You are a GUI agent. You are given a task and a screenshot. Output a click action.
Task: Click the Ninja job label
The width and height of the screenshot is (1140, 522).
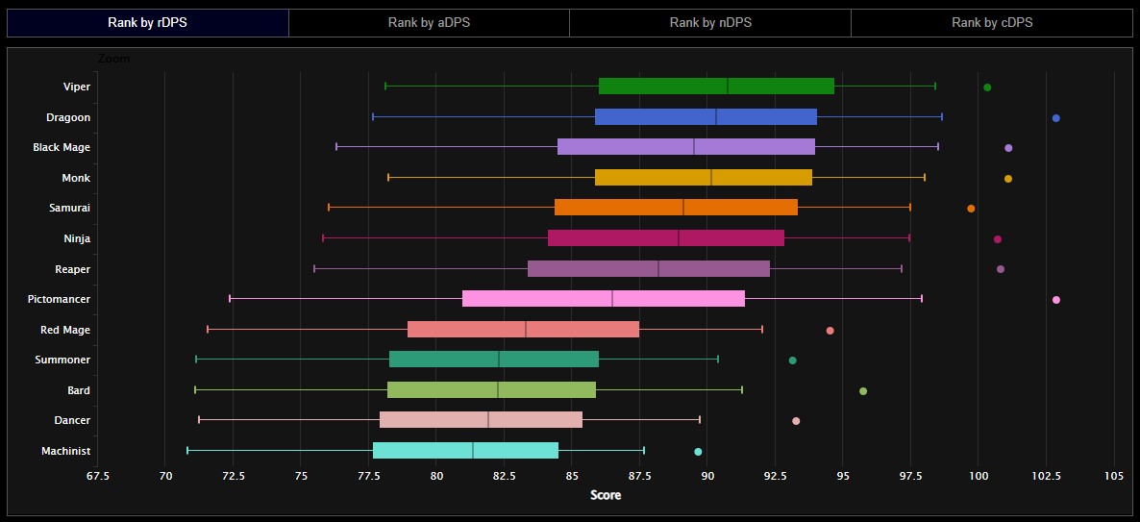[77, 238]
